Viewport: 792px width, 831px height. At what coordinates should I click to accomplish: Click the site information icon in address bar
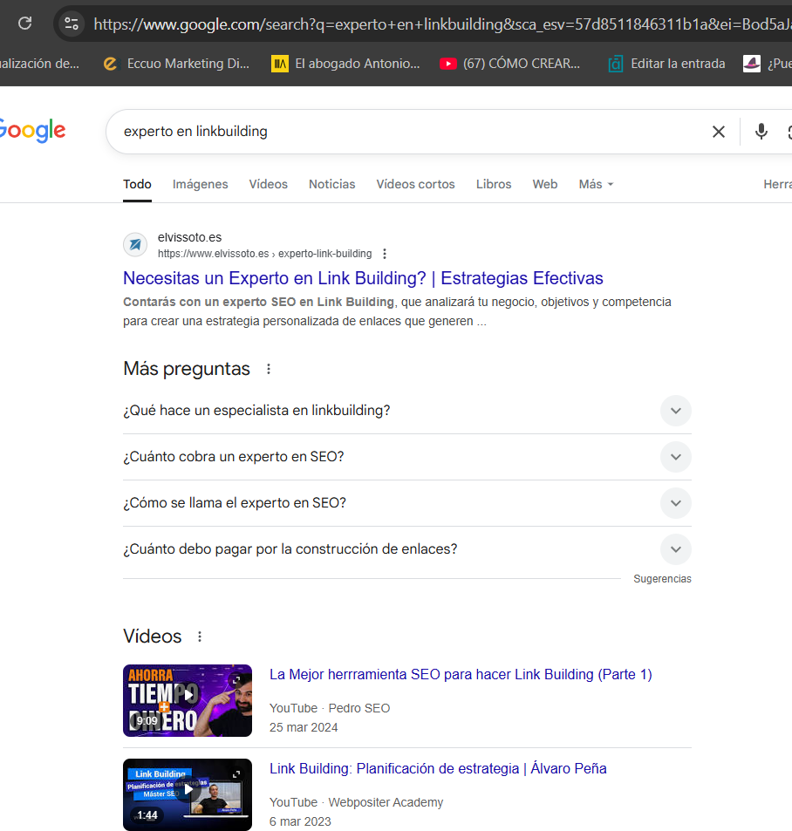(72, 24)
